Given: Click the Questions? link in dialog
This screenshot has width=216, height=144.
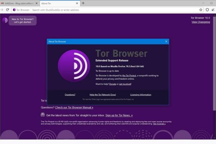Looking at the screenshot, I should (x=70, y=95).
